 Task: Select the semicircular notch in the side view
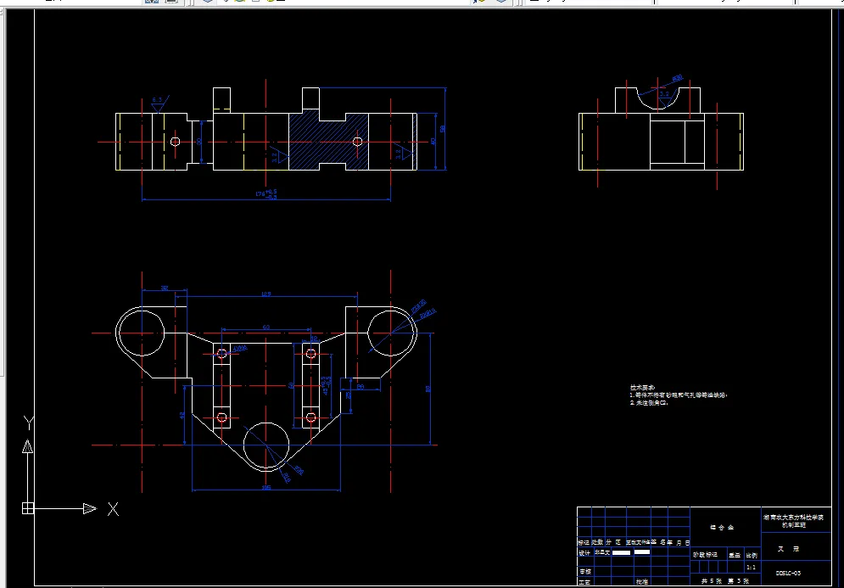click(x=657, y=98)
